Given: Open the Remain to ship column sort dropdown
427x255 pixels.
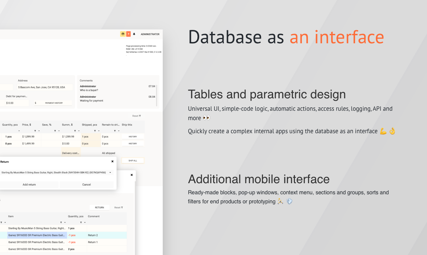Looking at the screenshot, I should click(x=119, y=131).
